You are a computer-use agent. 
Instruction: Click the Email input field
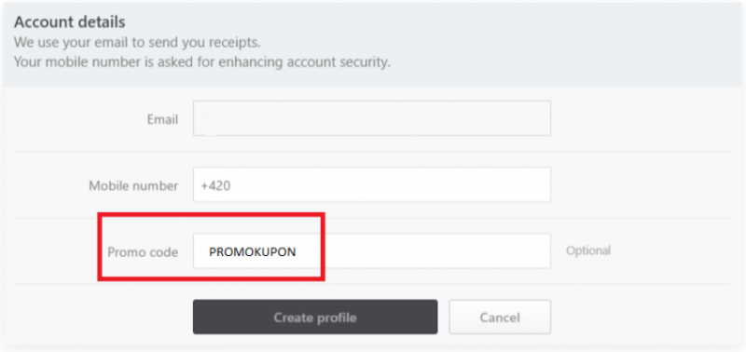[x=371, y=118]
